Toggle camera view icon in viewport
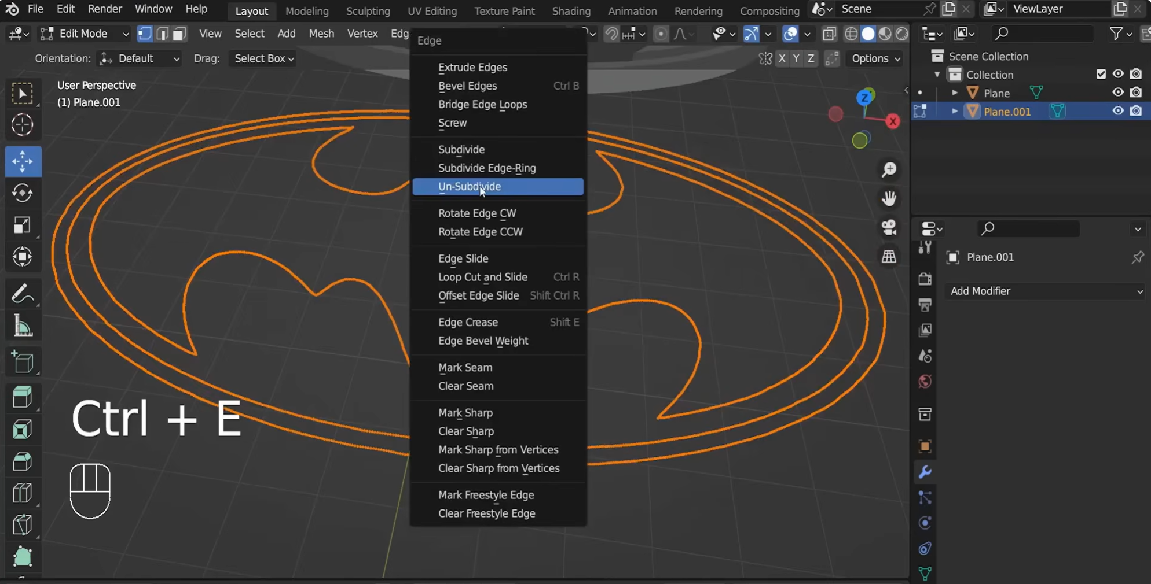 pyautogui.click(x=889, y=227)
